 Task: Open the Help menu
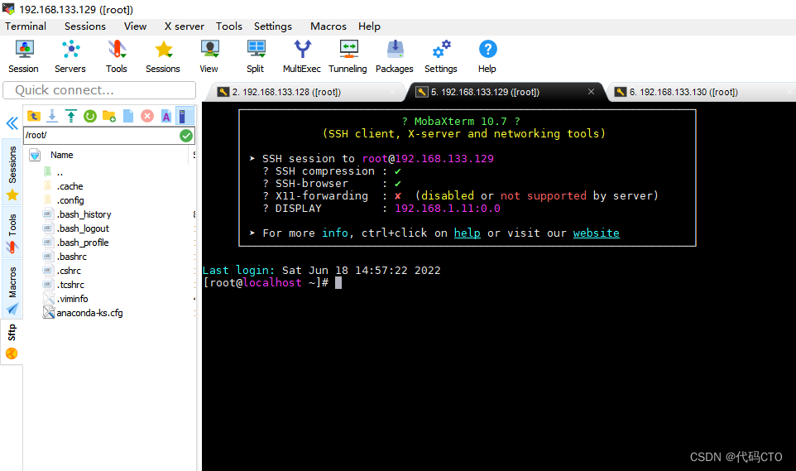click(369, 26)
